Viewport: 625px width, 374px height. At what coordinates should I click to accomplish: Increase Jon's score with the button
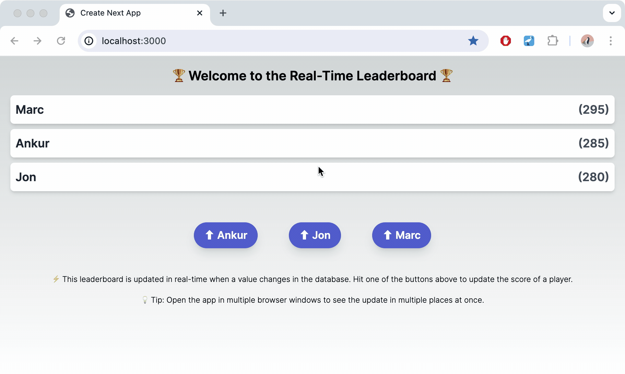(x=314, y=235)
